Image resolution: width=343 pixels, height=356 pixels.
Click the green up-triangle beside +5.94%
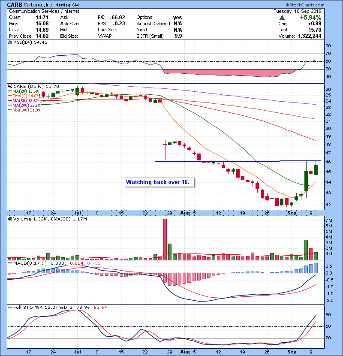tap(282, 18)
